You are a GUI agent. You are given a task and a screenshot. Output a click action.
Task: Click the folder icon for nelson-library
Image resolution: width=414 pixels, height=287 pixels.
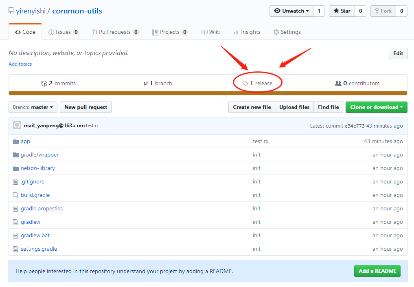click(16, 168)
